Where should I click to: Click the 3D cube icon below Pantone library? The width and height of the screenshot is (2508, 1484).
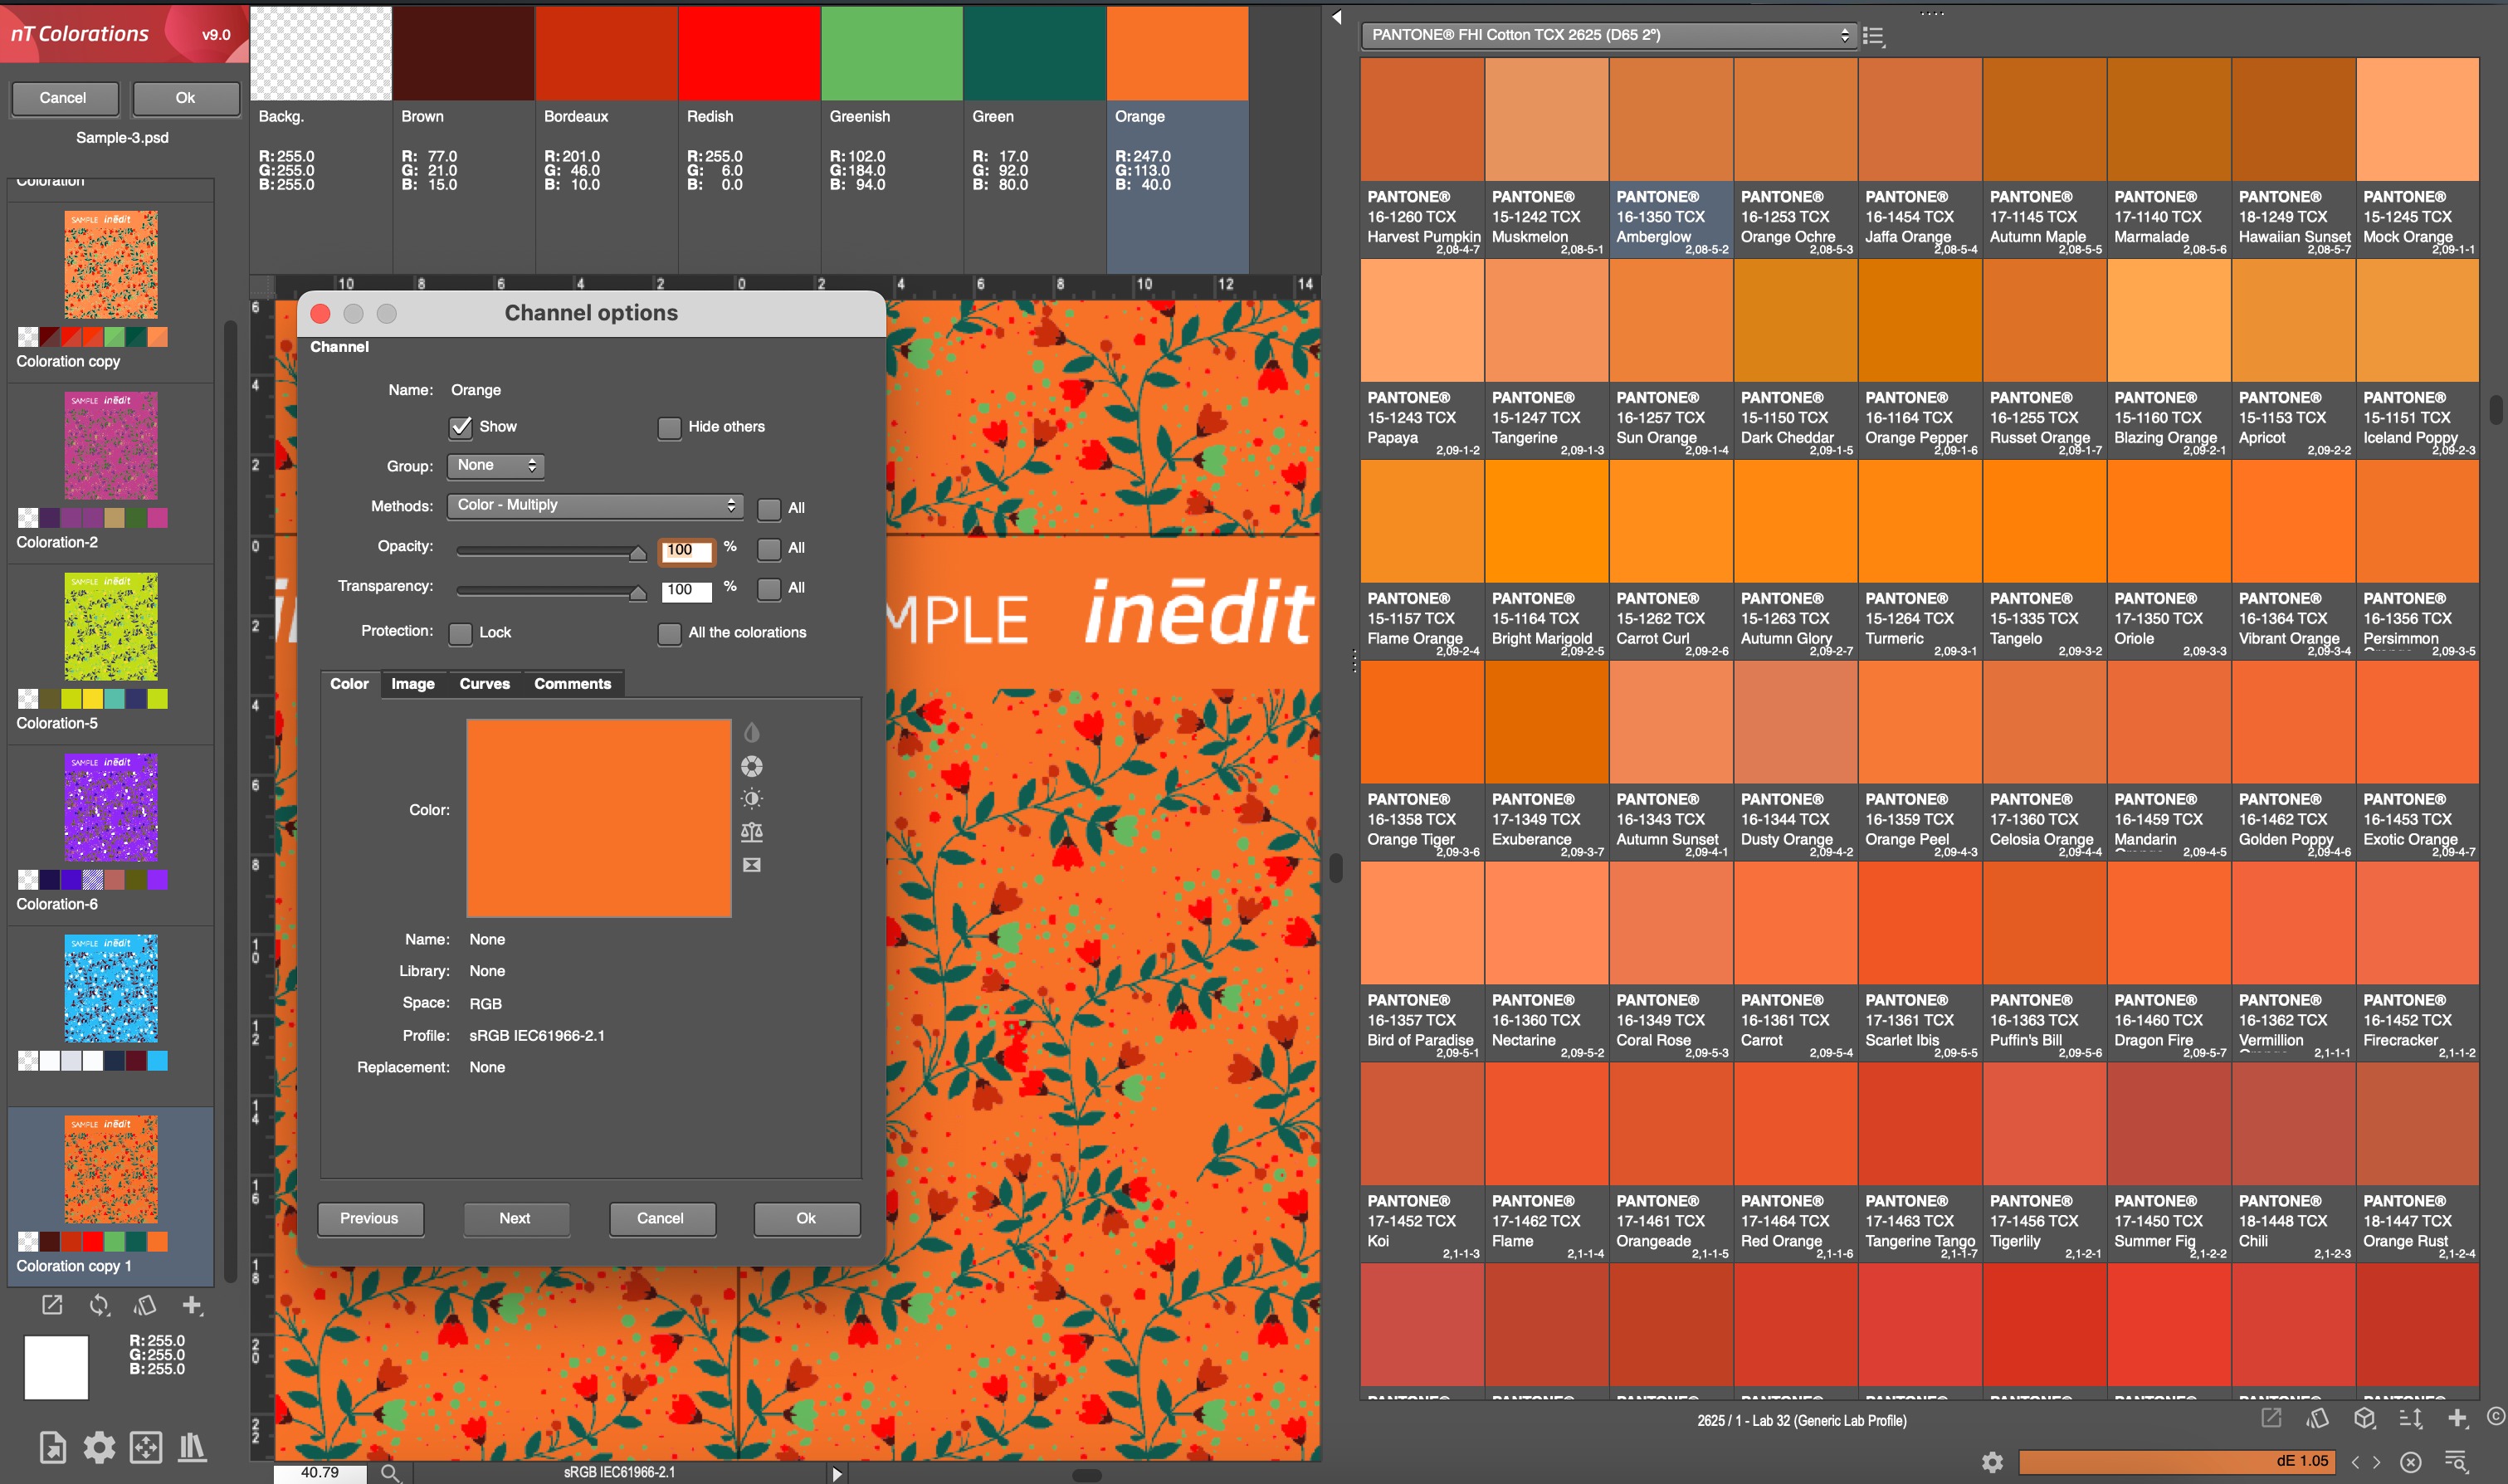pyautogui.click(x=2364, y=1418)
